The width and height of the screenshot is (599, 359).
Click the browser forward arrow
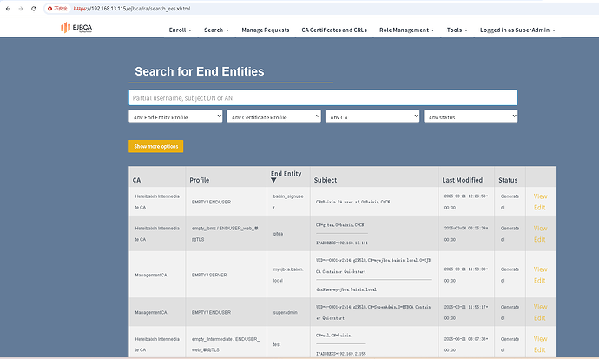coord(22,8)
